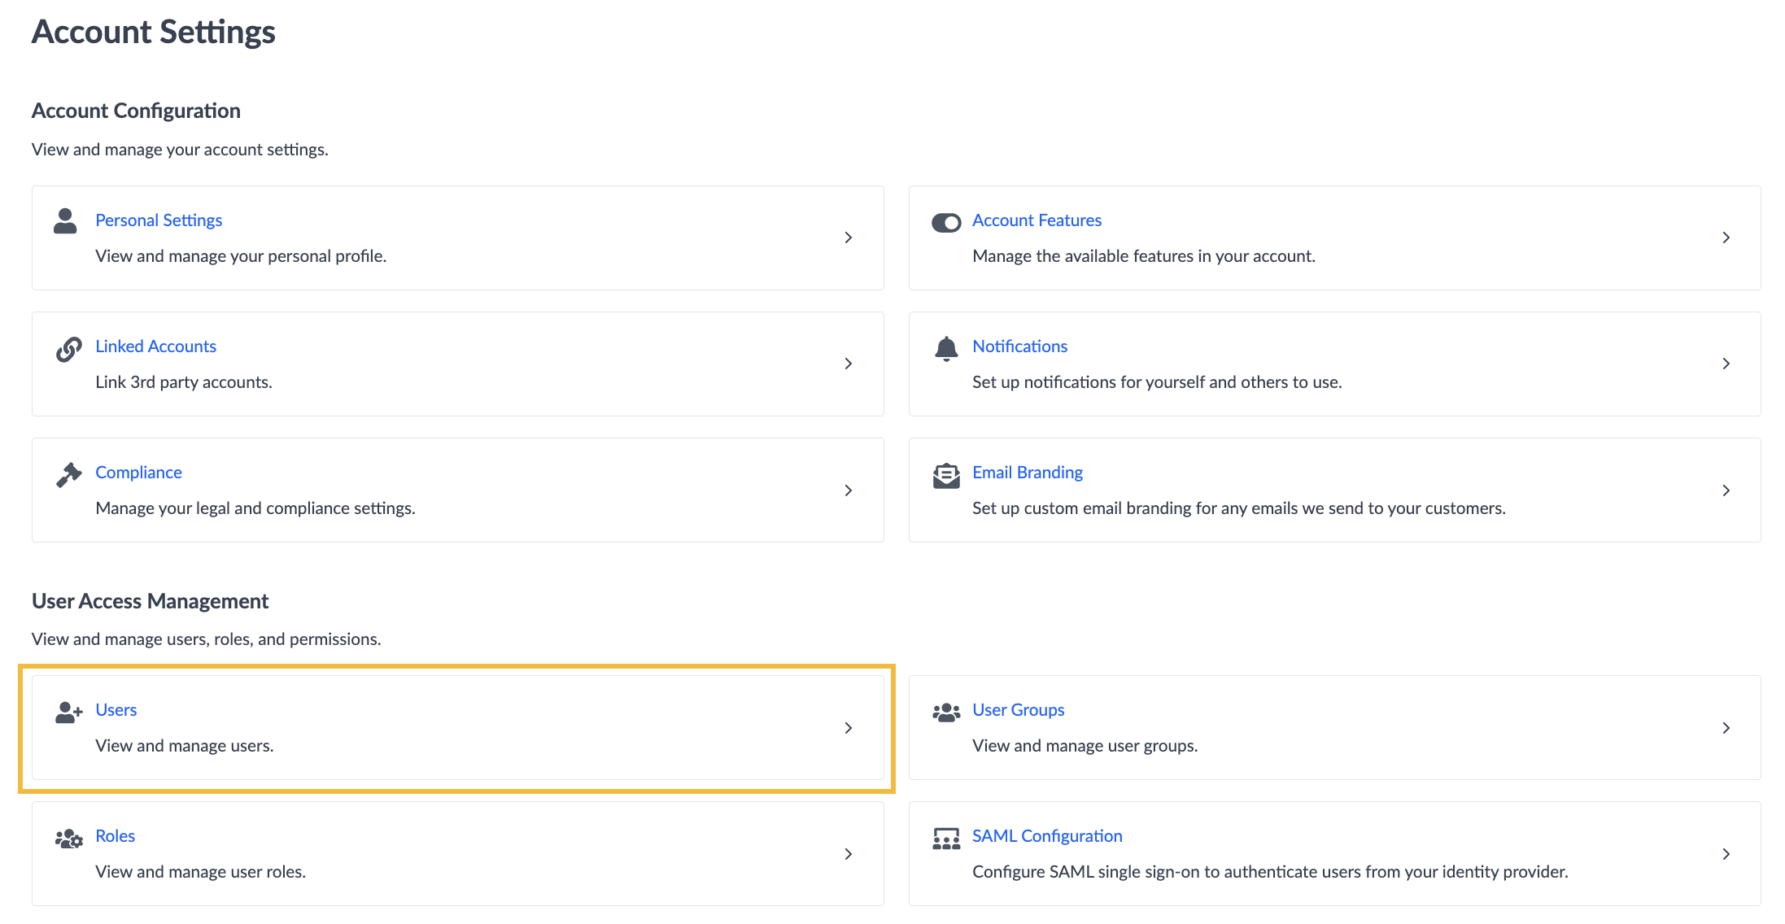Viewport: 1785px width, 924px height.
Task: Open Notifications via its chevron arrow
Action: click(1726, 364)
